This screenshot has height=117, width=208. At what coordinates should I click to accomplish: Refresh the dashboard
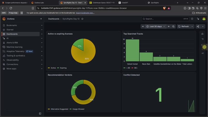183,26
